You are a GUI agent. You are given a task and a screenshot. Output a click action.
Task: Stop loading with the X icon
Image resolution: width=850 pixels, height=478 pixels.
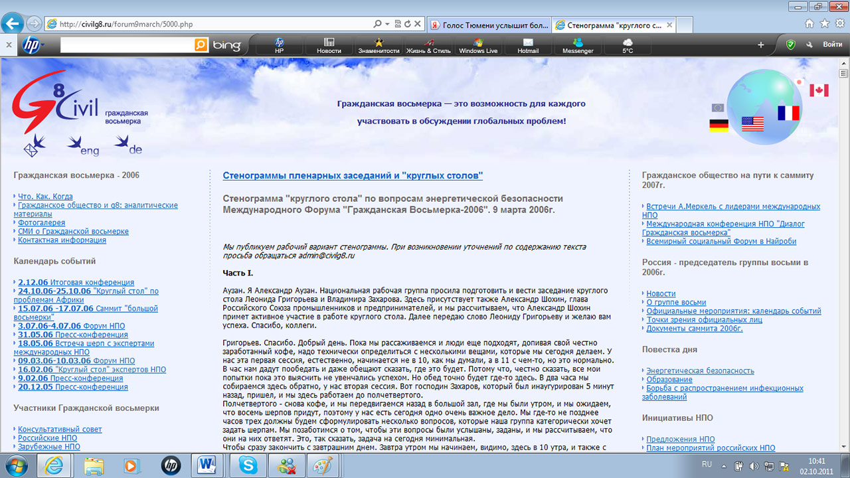tap(418, 24)
